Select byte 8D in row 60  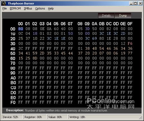pos(35,58)
